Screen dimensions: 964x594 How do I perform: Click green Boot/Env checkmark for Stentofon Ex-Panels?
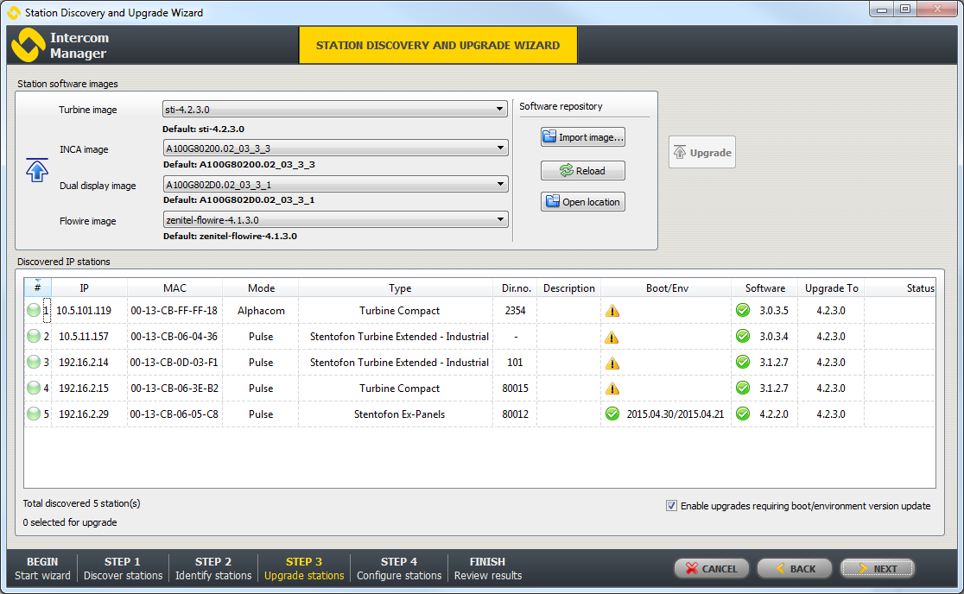coord(612,414)
